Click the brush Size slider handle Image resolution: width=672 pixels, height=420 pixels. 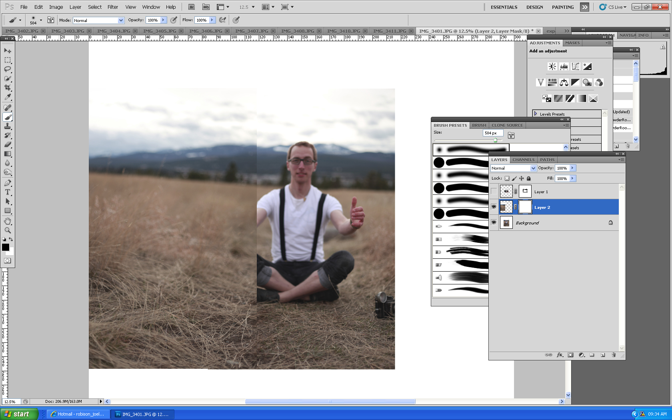tap(495, 140)
